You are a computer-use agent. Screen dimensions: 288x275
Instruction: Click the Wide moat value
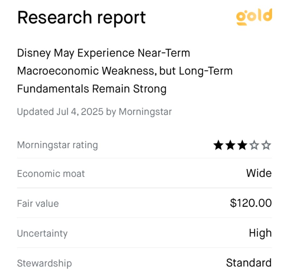[259, 173]
